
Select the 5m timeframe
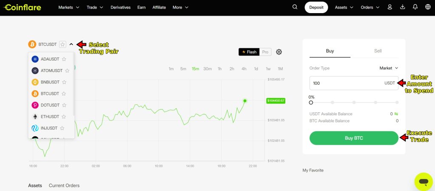184,69
